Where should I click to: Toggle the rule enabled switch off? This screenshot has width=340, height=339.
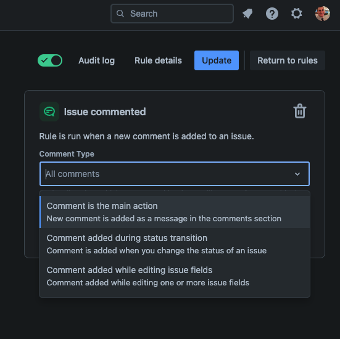tap(50, 60)
